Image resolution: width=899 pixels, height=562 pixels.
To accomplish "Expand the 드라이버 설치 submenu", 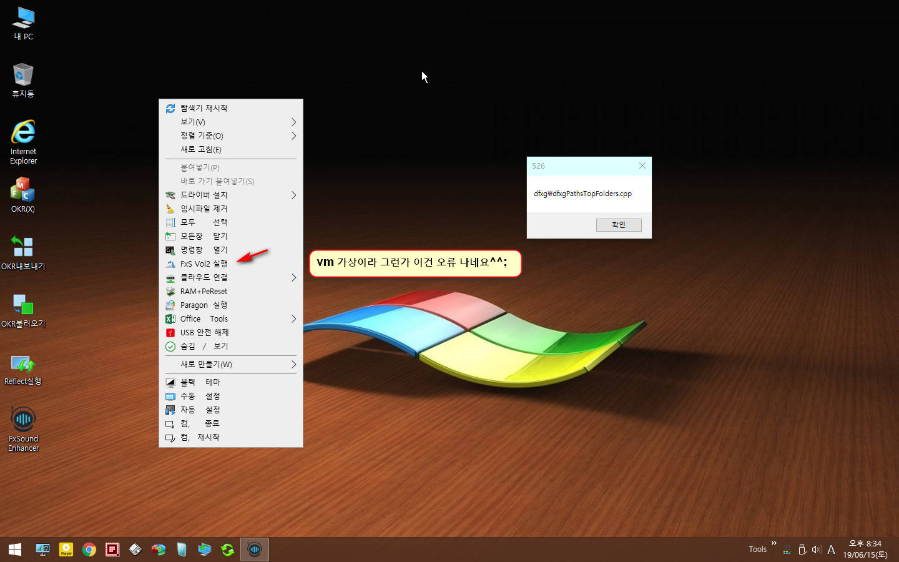I will 231,195.
